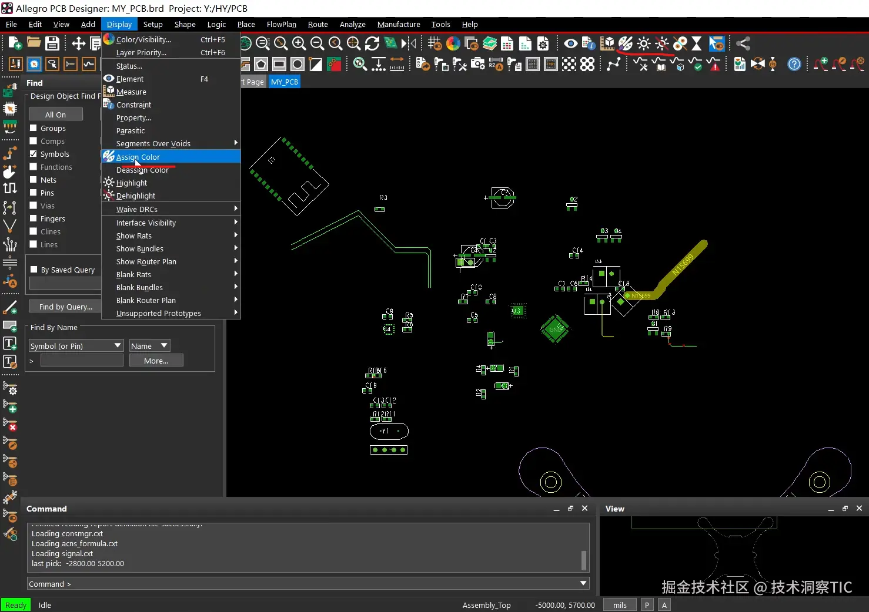
Task: Click the Open folder toolbar icon
Action: coord(34,43)
